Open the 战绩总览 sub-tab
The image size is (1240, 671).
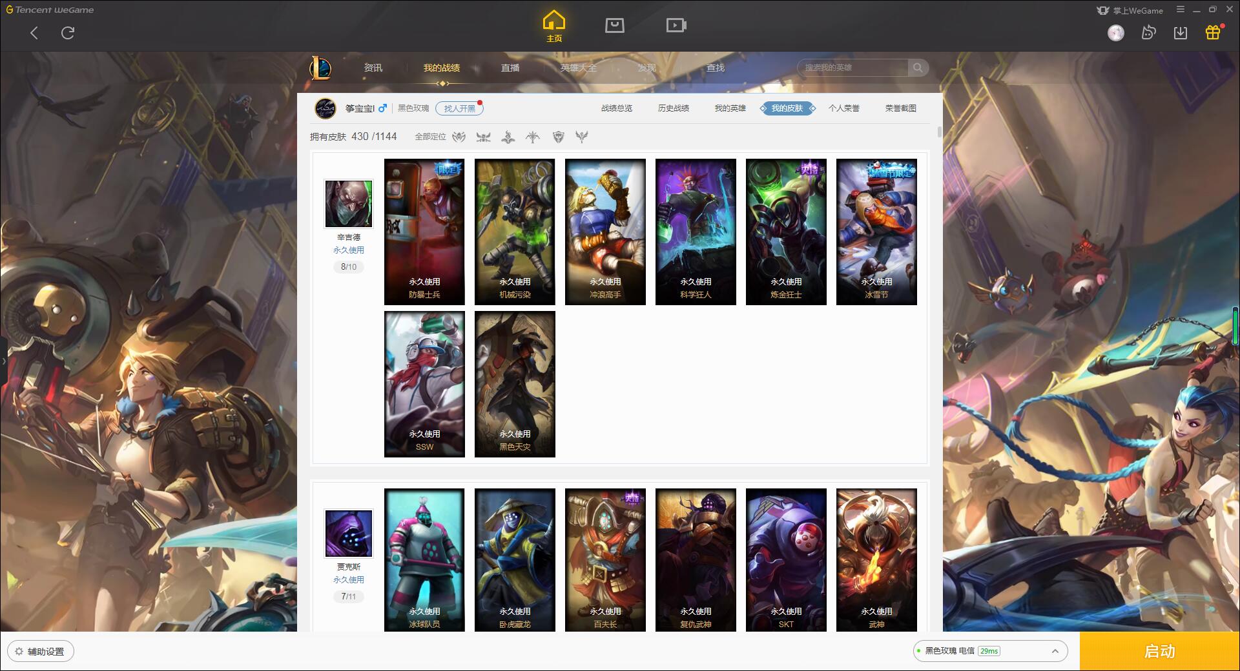tap(617, 108)
